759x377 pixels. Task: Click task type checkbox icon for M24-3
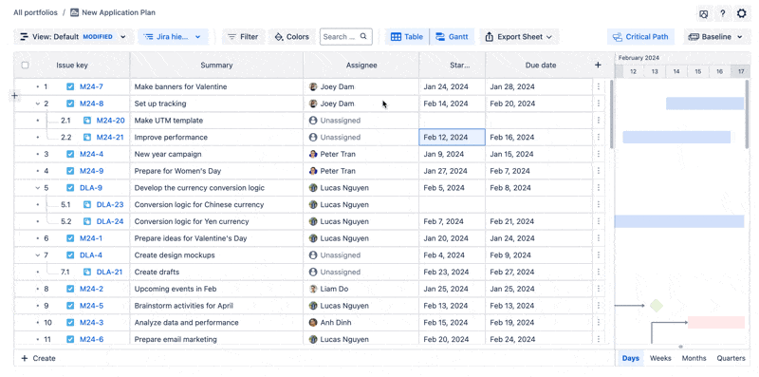tap(70, 322)
